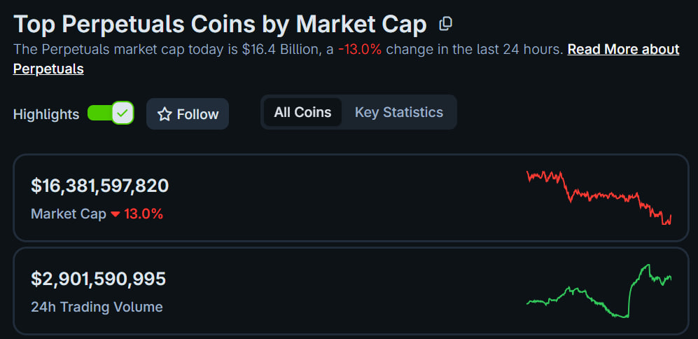
Task: Open the Key Statistics tab
Action: click(x=398, y=112)
